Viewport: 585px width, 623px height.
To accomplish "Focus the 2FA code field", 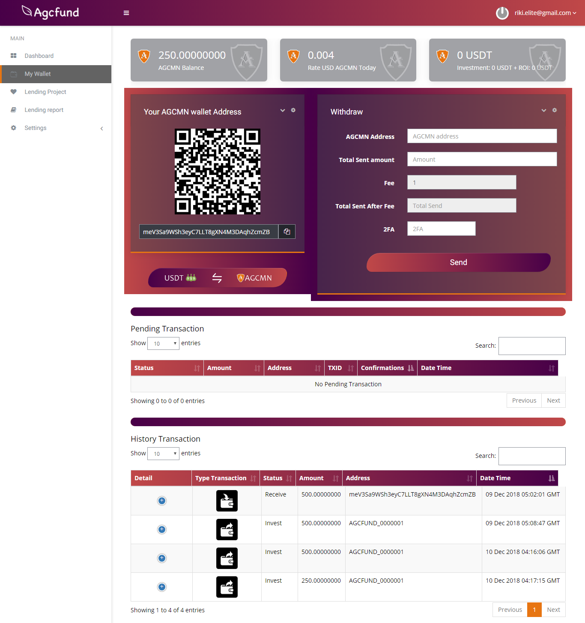I will [x=442, y=229].
